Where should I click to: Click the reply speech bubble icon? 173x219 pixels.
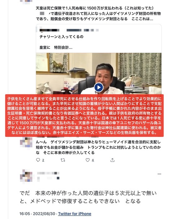tap(38, 160)
